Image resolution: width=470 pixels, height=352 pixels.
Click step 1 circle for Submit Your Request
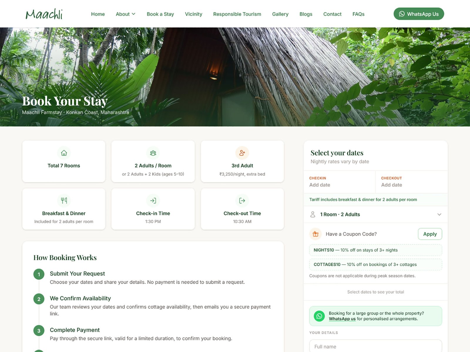(x=39, y=274)
